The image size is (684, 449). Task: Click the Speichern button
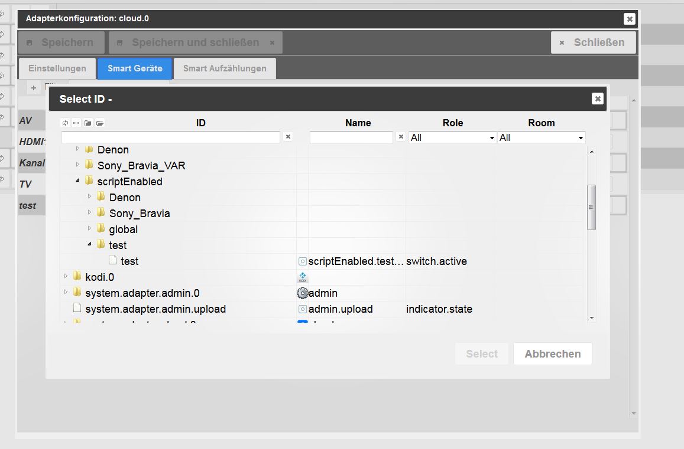tap(61, 42)
